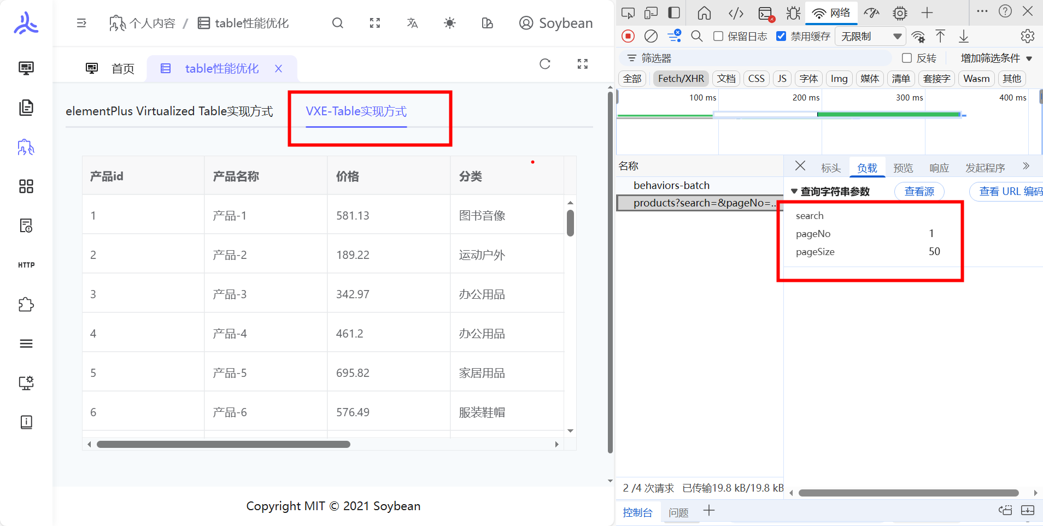Refresh the table性能优化 page content
1043x526 pixels.
[x=545, y=64]
